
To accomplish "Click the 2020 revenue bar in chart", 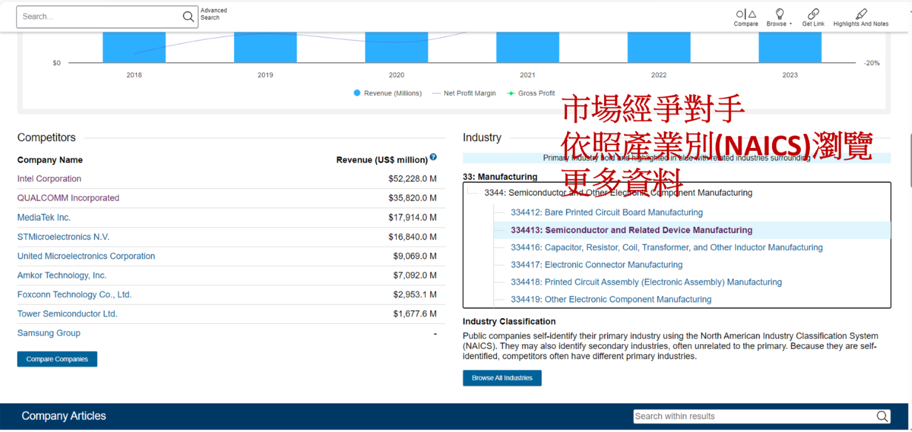I will point(396,48).
